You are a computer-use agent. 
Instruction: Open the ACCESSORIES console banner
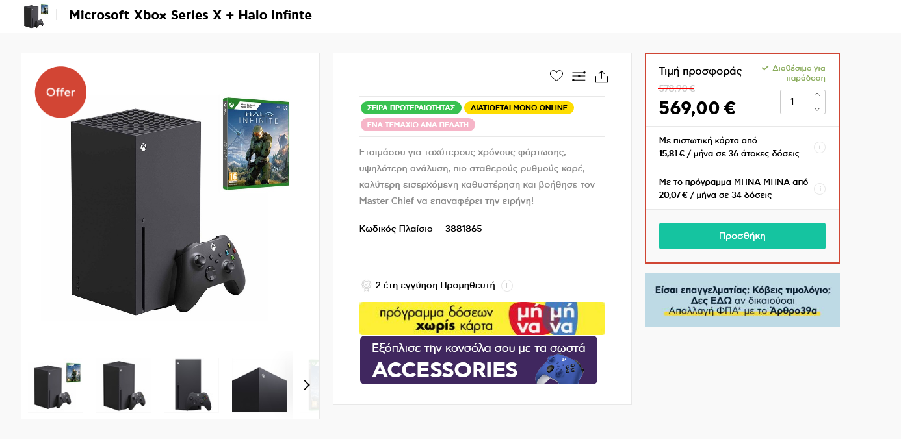[478, 360]
